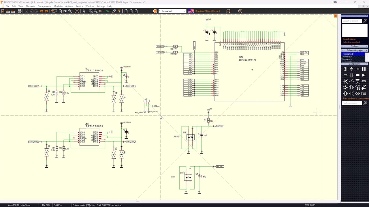Open the zoom tool dropdown arrow
This screenshot has height=207, width=369.
[73, 11]
